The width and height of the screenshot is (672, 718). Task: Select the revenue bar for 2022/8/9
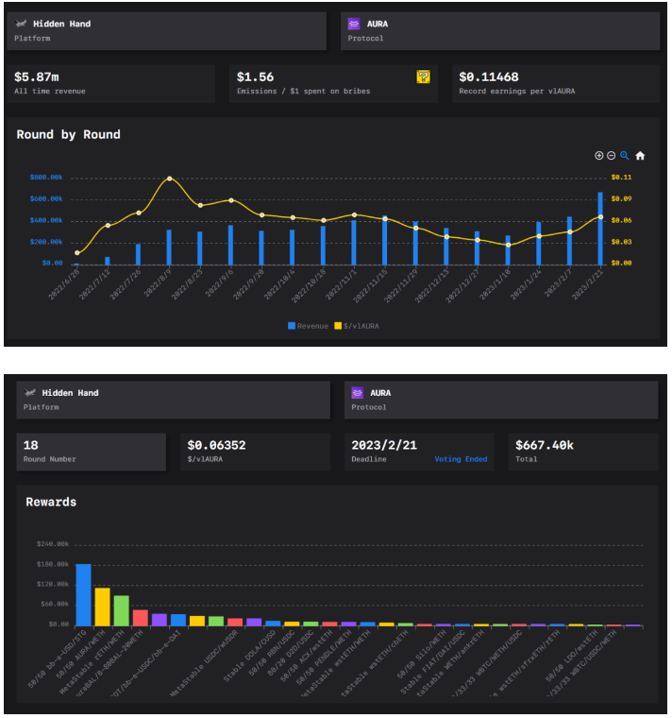click(x=169, y=248)
